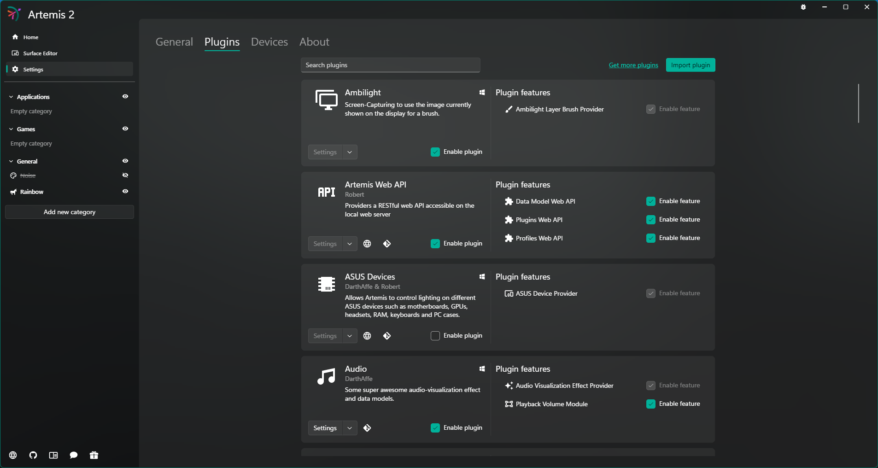The height and width of the screenshot is (468, 878).
Task: Open wiki book icon in bottom bar
Action: coord(53,455)
